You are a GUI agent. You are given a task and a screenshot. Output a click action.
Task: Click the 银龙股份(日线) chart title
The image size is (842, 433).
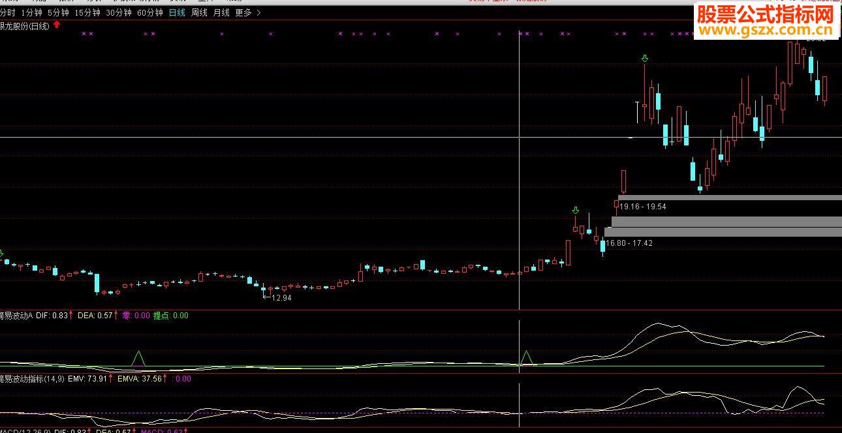tap(25, 25)
